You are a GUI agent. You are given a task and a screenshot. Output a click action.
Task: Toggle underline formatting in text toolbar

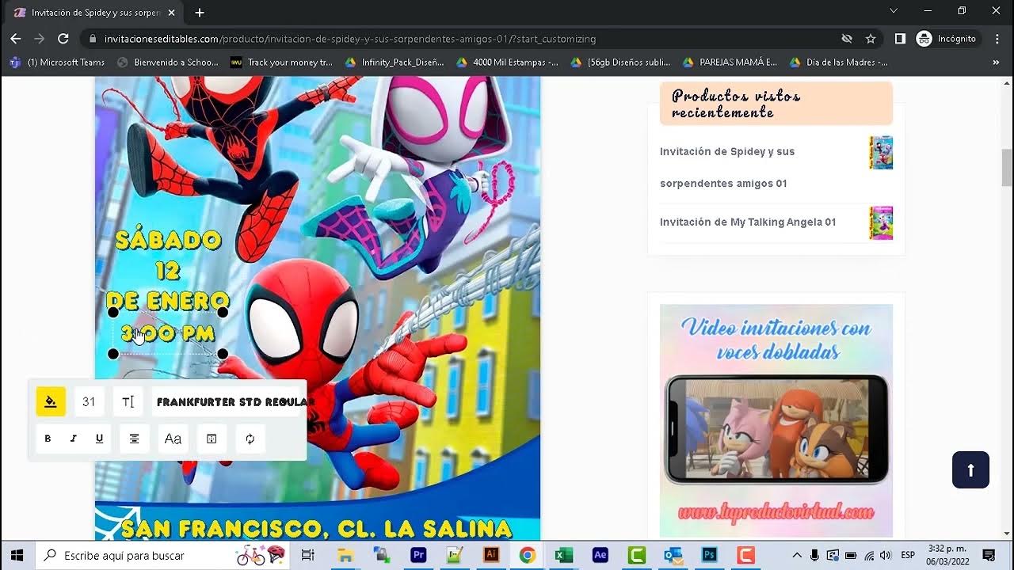(99, 439)
